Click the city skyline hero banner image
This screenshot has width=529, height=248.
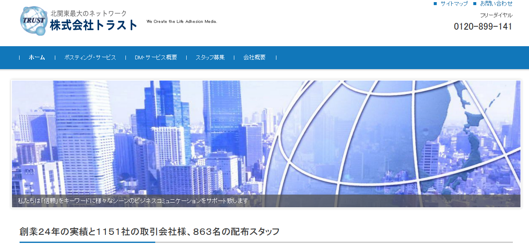pyautogui.click(x=266, y=144)
